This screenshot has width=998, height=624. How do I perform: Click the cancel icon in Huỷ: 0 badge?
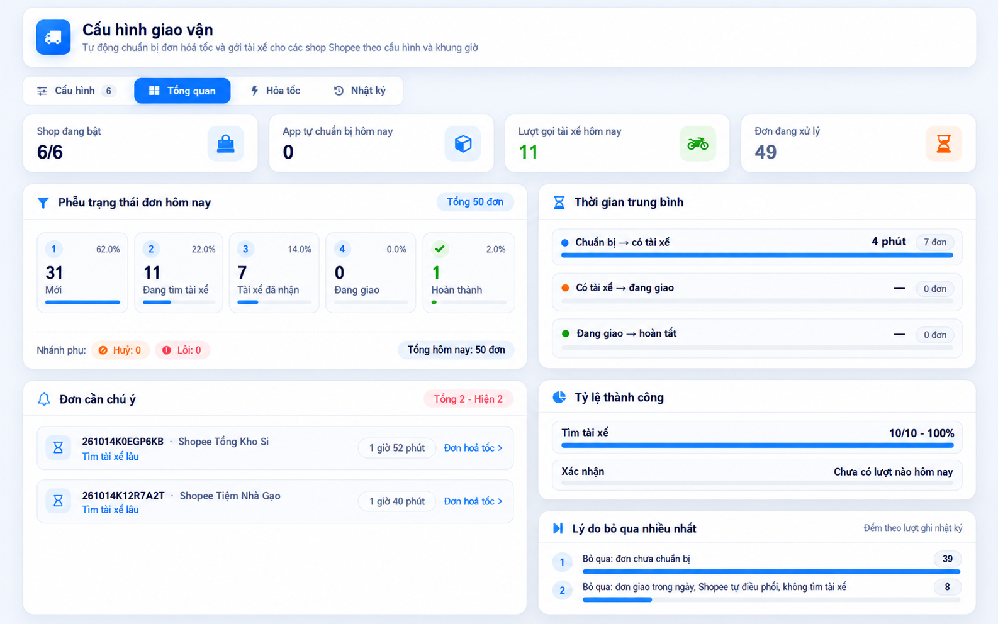pyautogui.click(x=103, y=350)
